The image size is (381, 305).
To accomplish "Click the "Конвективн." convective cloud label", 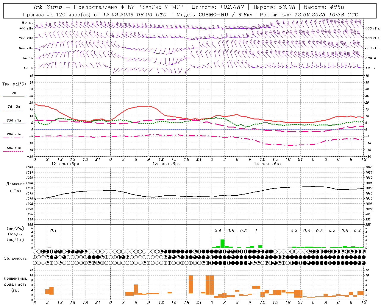I will (x=15, y=278).
